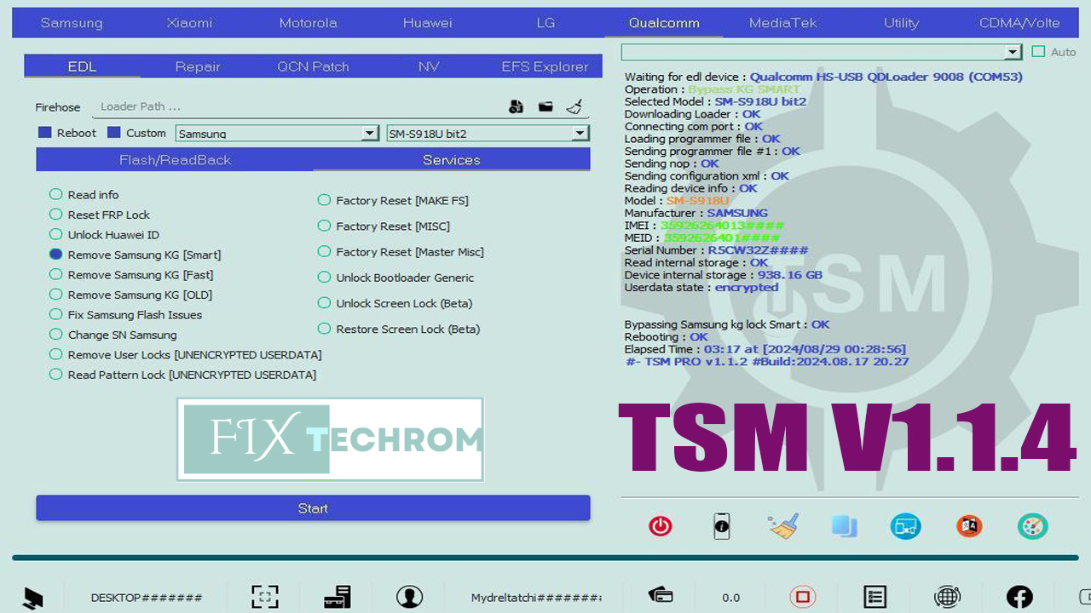Open the Utility tab
This screenshot has height=613, width=1091.
[x=901, y=23]
